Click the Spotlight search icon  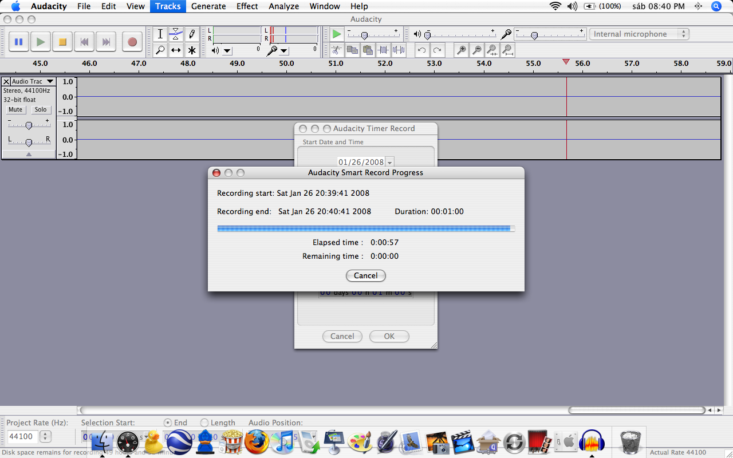716,6
